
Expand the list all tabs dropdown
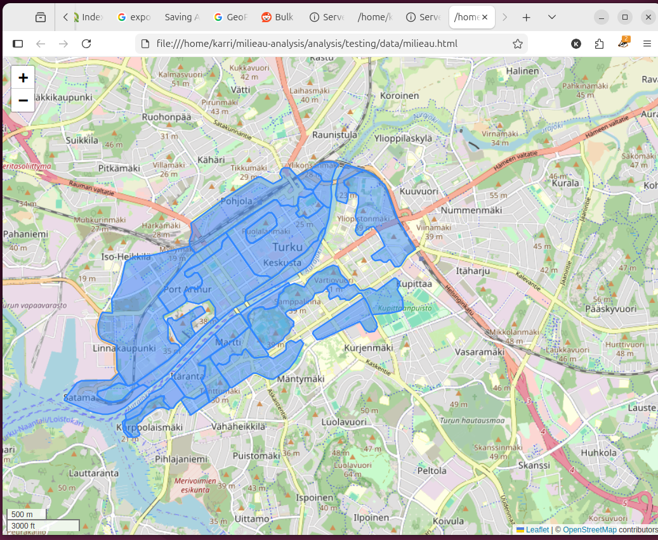click(551, 17)
